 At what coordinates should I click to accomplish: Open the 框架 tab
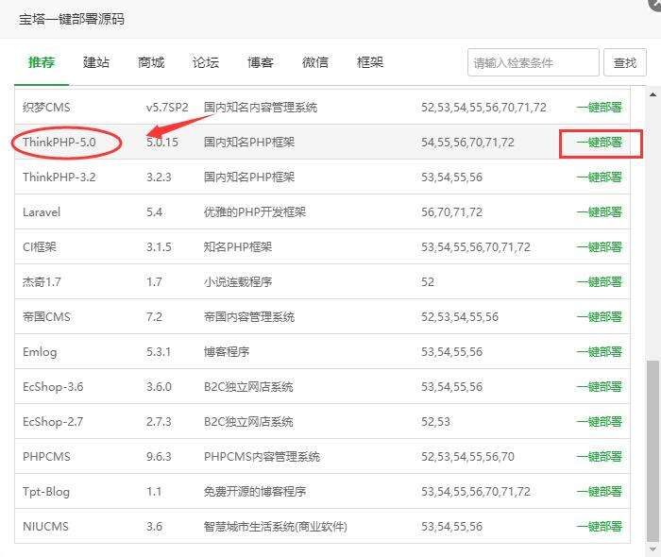point(370,62)
